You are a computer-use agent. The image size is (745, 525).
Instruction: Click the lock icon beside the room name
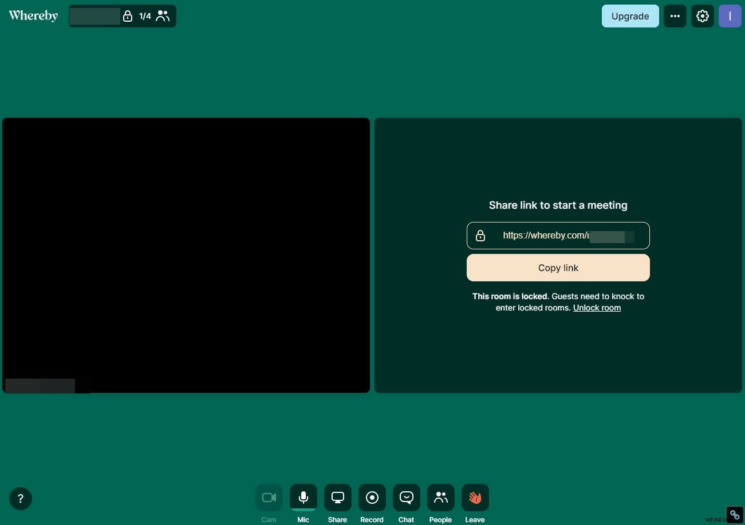[x=128, y=16]
